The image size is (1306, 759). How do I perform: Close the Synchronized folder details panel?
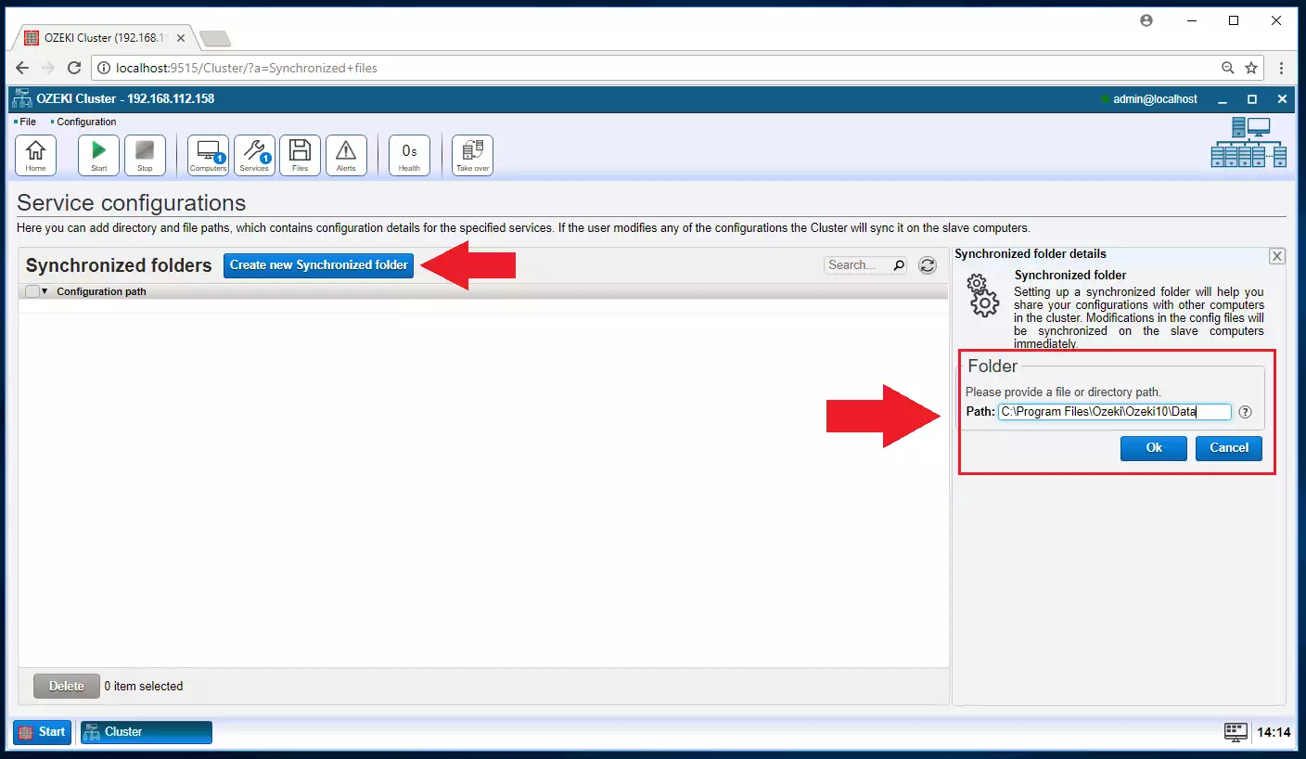tap(1277, 256)
